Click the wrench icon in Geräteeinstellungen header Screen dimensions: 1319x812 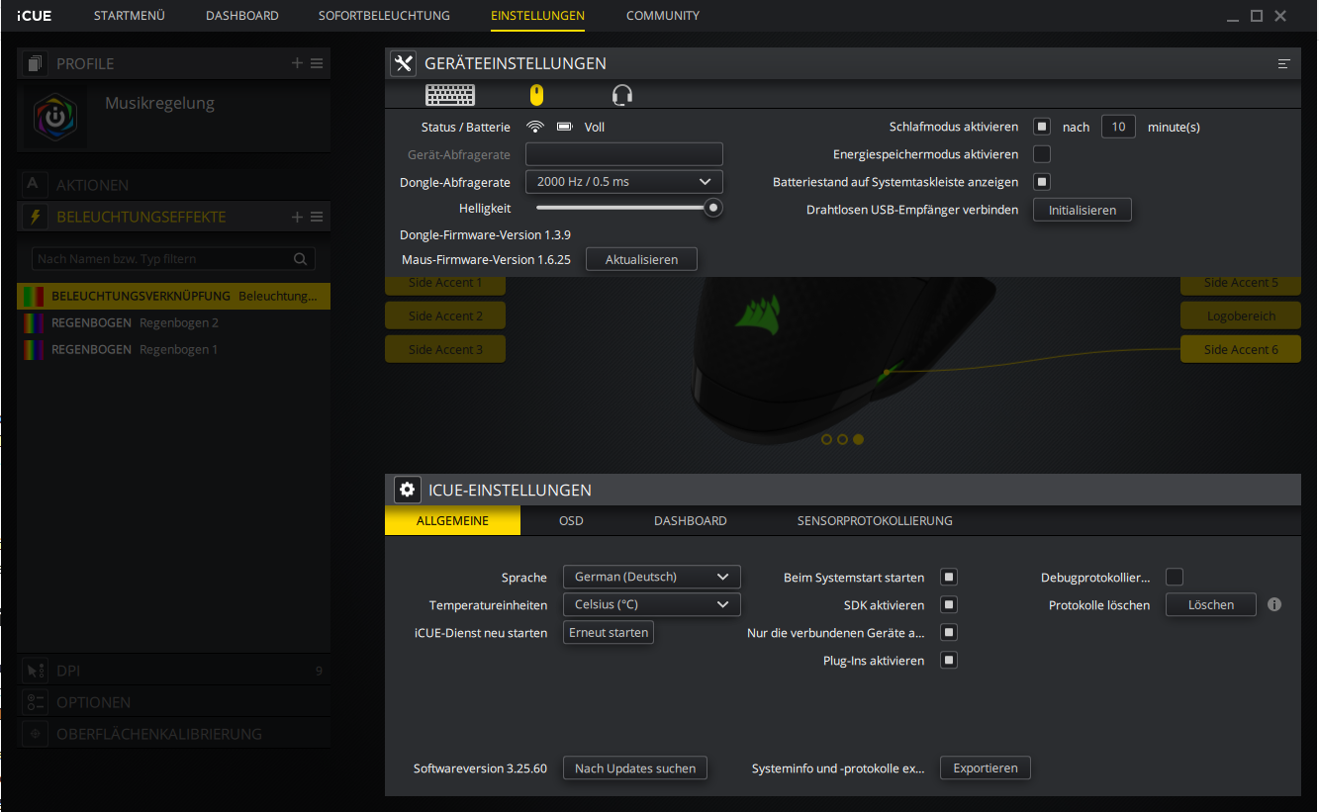coord(403,63)
